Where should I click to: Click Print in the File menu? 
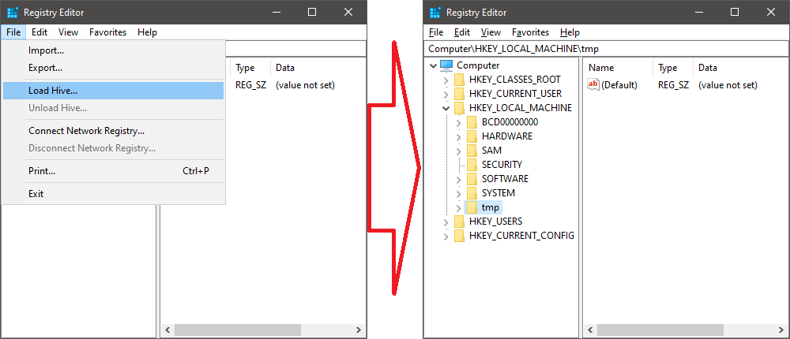113,171
